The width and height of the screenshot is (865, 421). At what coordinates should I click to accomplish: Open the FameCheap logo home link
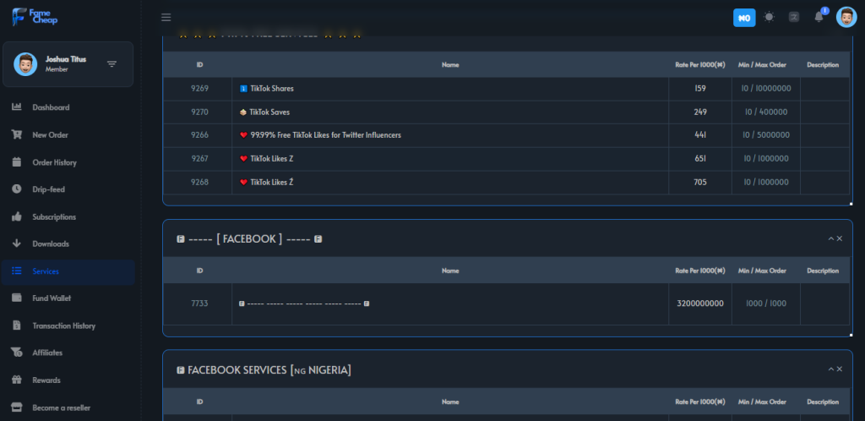pyautogui.click(x=34, y=17)
